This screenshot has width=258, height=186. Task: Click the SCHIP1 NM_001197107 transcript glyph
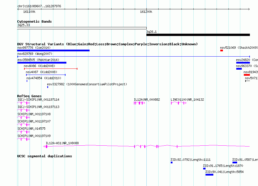[23, 125]
